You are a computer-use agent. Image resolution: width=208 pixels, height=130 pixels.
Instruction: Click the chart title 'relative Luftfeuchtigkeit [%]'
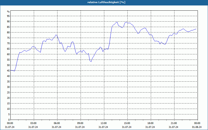[x=106, y=2]
